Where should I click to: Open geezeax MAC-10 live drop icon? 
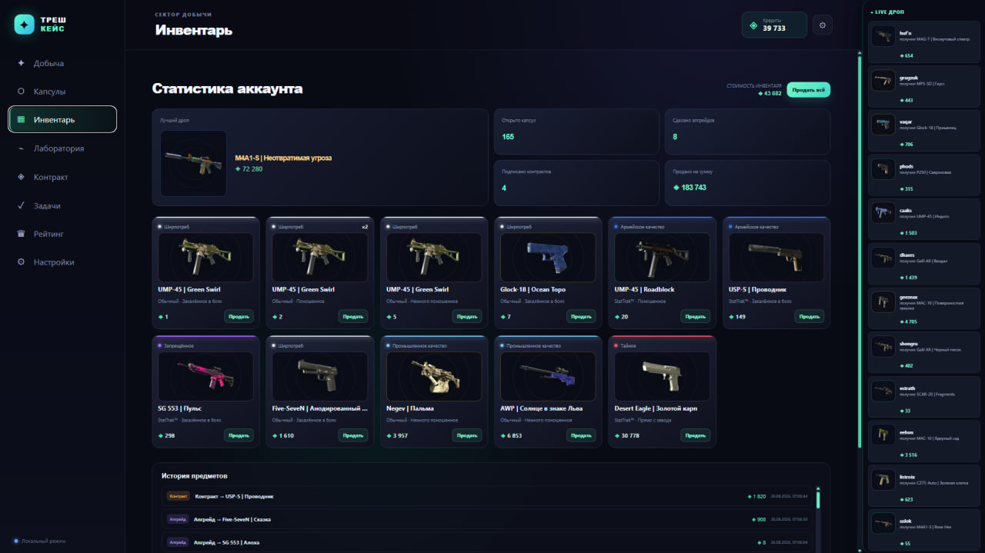tap(883, 301)
